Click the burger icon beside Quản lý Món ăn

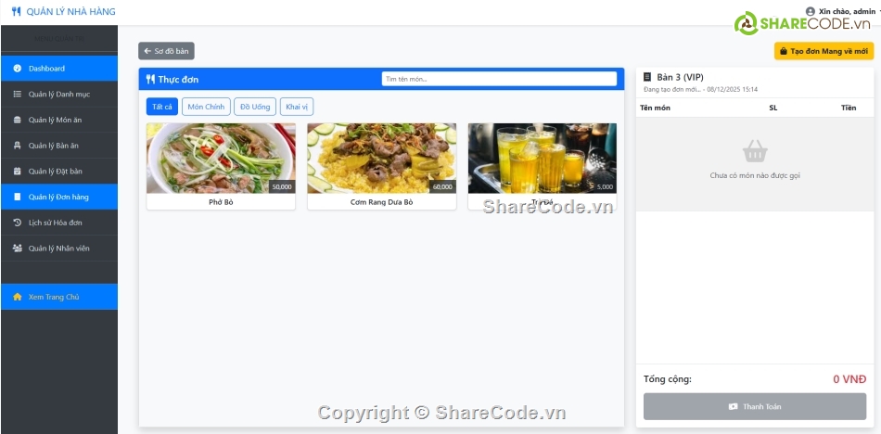(x=17, y=120)
